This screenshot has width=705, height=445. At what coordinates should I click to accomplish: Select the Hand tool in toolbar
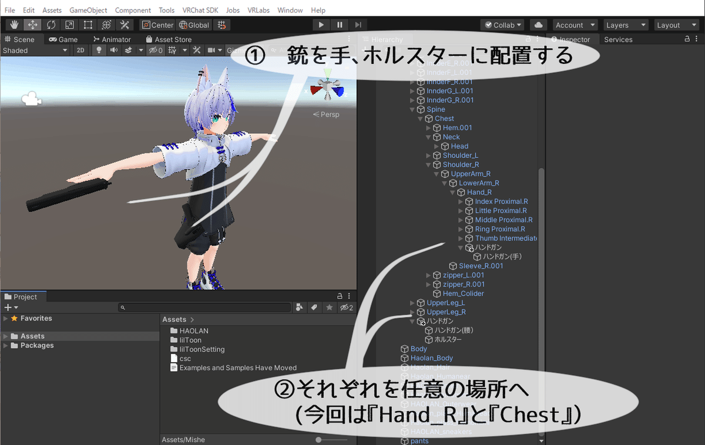point(15,25)
